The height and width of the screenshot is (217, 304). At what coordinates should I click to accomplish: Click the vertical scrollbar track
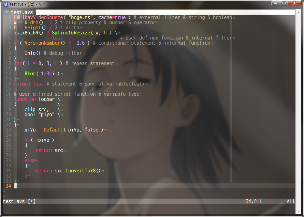click(x=299, y=112)
